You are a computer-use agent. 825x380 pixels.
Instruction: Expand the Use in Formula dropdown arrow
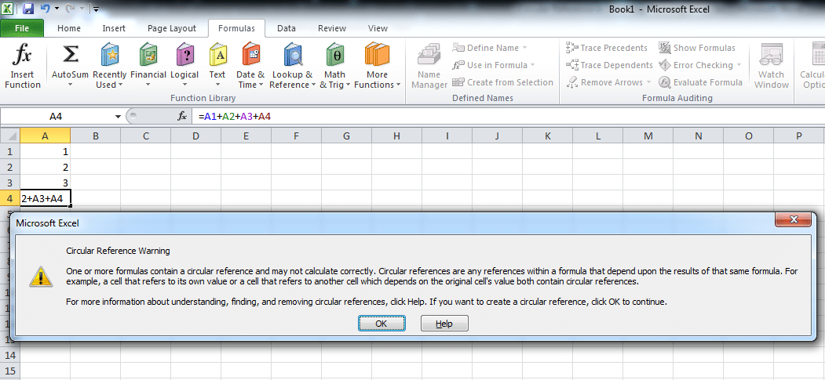(x=532, y=65)
